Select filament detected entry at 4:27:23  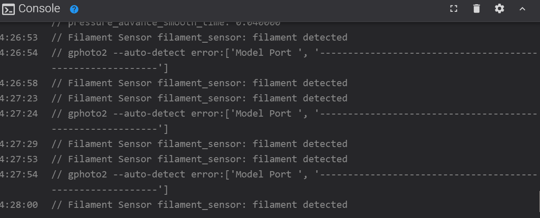point(199,98)
